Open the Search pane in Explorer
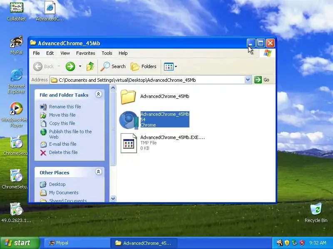Viewport: 333px width, 249px height. (x=113, y=66)
